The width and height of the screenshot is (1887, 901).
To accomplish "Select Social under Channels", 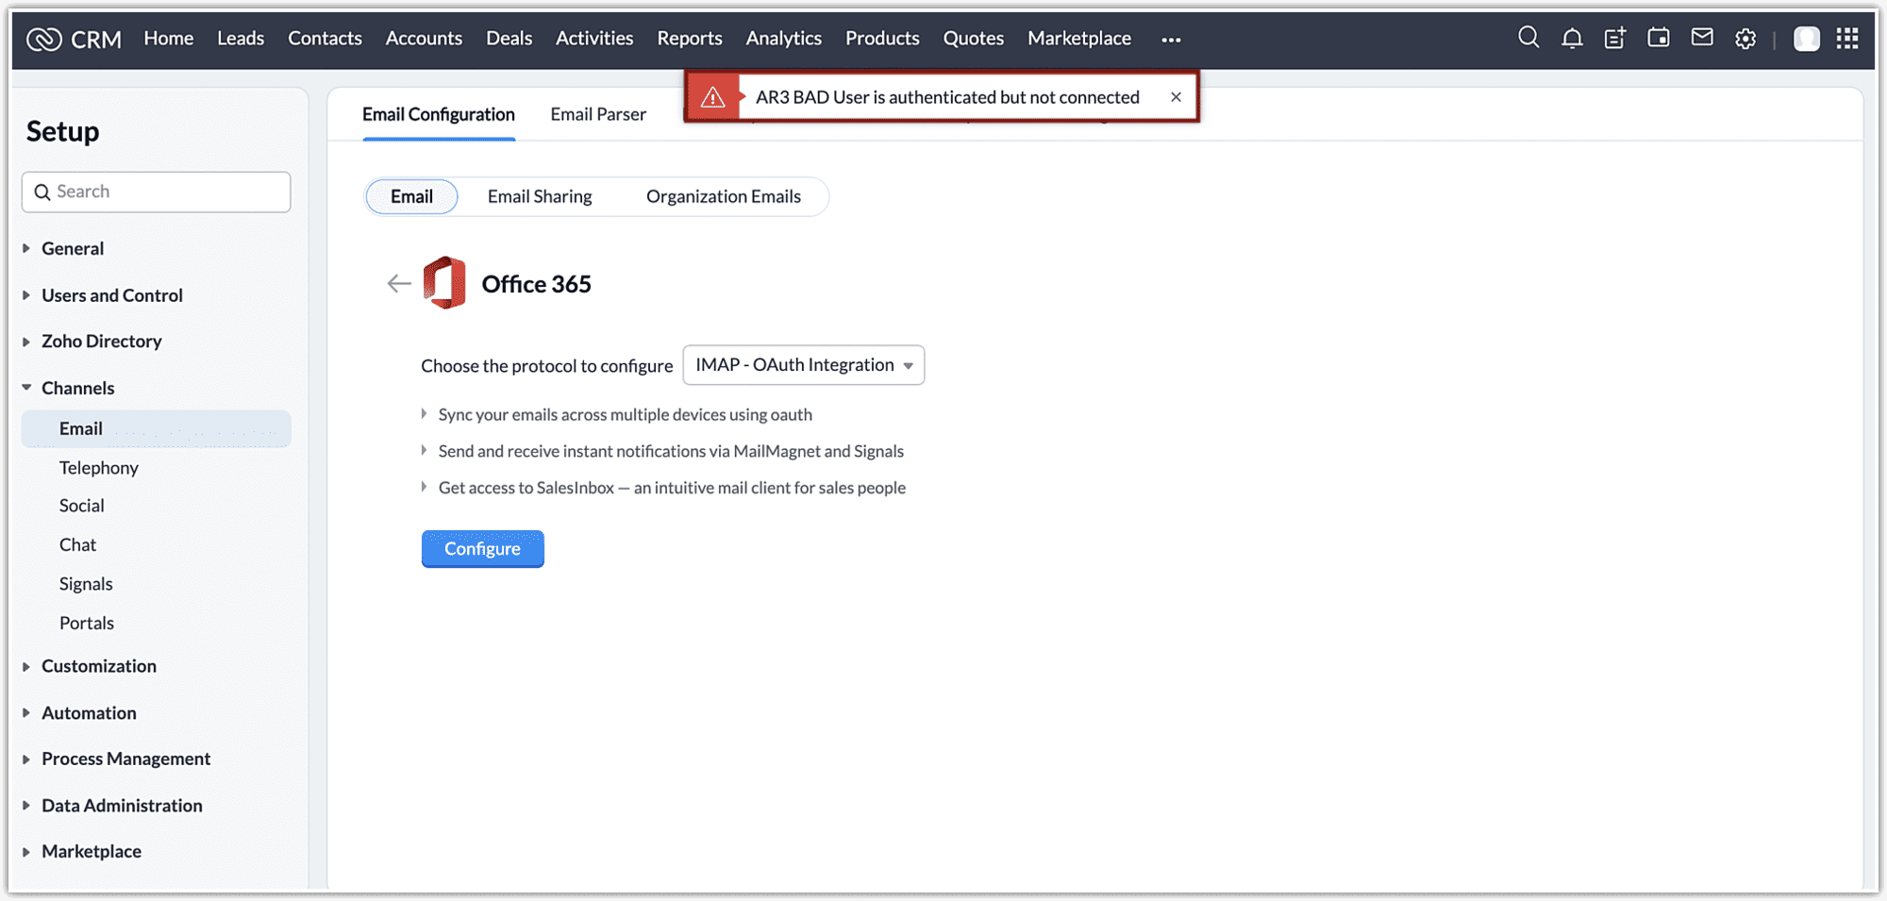I will 82,506.
